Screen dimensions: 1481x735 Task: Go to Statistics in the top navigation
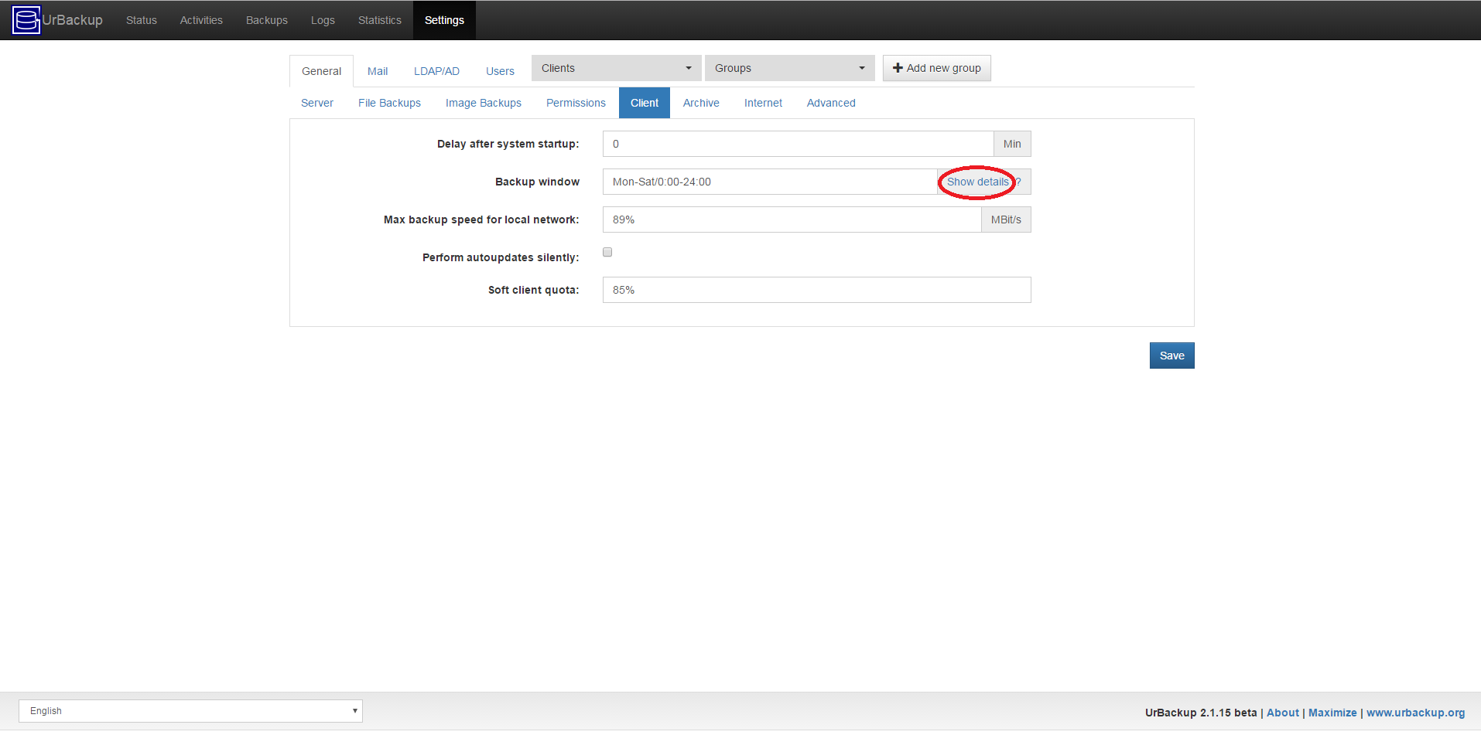tap(379, 20)
